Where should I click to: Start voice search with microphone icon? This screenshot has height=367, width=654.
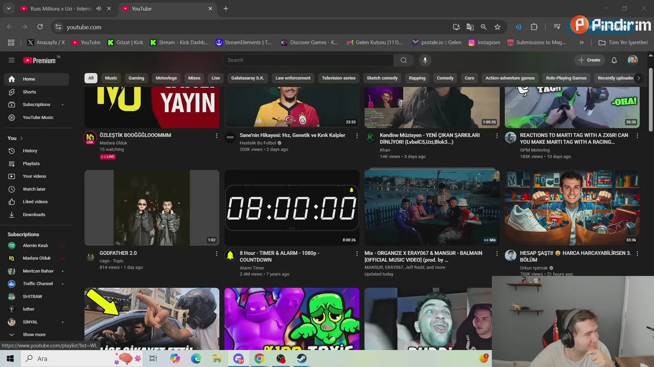425,60
